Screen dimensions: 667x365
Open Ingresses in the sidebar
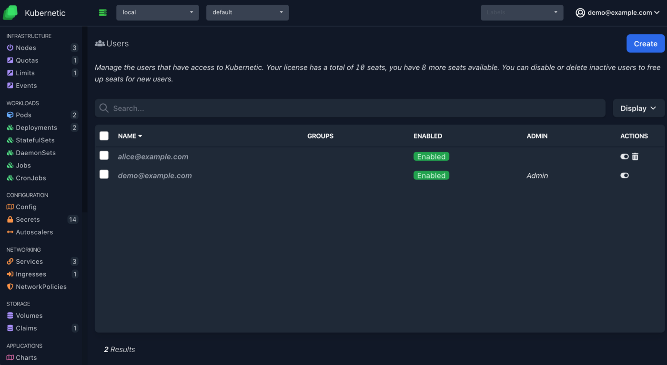(x=31, y=274)
